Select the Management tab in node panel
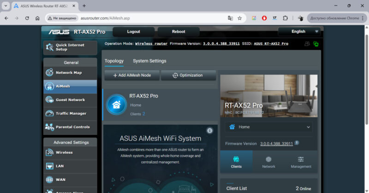Viewport: 369px width, 193px height. (x=301, y=162)
